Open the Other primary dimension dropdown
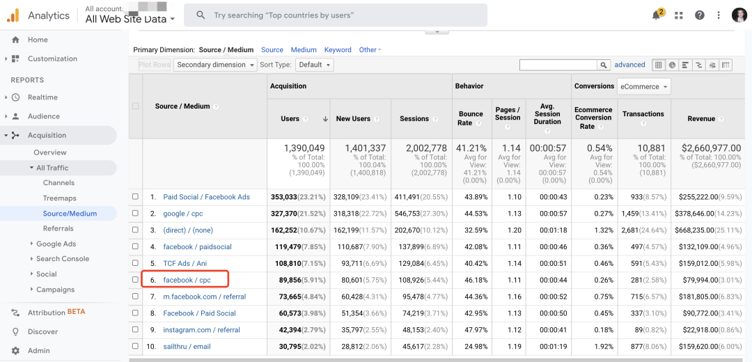The image size is (752, 362). [370, 50]
